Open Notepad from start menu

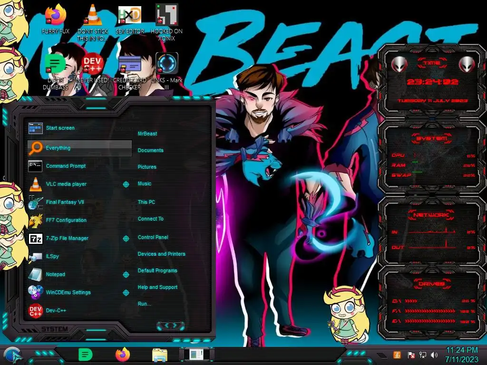tap(79, 274)
